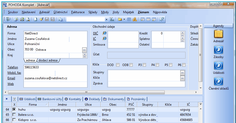Check the X box for Italera s.r.o.
Viewport: 236px width, 123px height.
pos(14,115)
